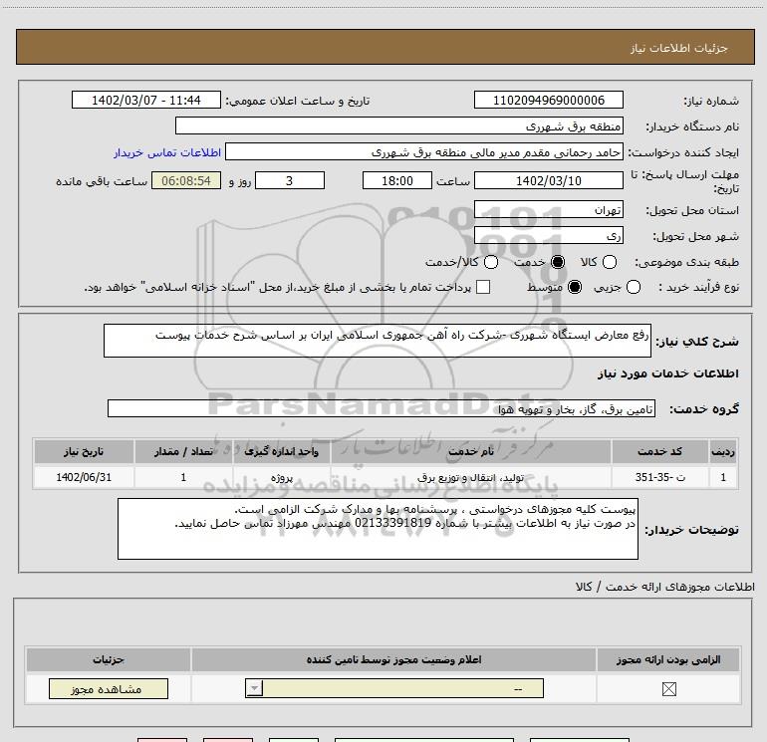Click the remaining days field showing 3
The image size is (767, 742).
(290, 180)
